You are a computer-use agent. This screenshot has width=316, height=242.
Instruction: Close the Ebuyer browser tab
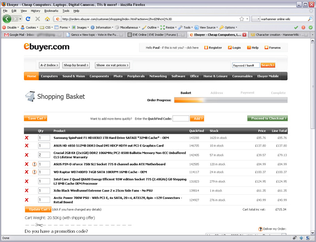pyautogui.click(x=245, y=35)
